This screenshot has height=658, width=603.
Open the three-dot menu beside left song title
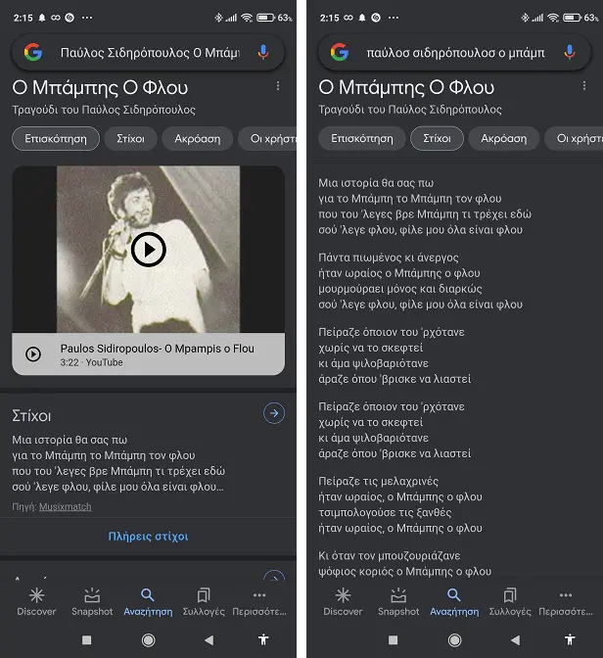click(x=278, y=86)
